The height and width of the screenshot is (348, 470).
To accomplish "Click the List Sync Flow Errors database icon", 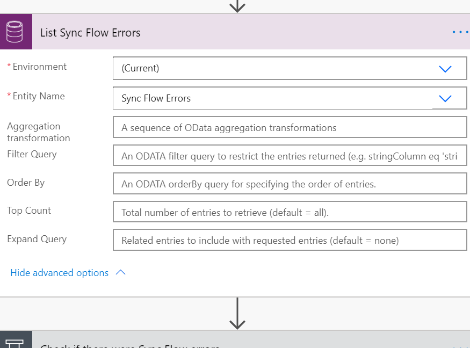I will coord(16,32).
